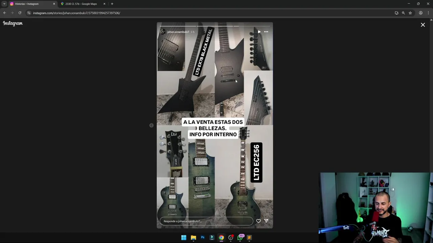Install app icon in address bar

(x=396, y=13)
